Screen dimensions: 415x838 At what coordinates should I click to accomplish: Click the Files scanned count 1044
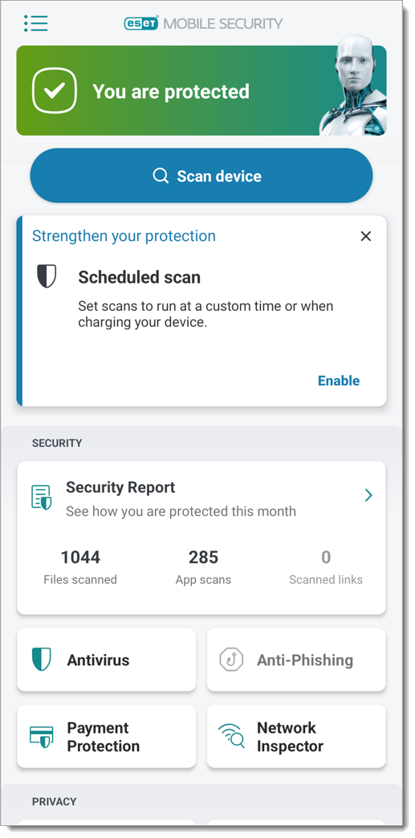pyautogui.click(x=80, y=558)
